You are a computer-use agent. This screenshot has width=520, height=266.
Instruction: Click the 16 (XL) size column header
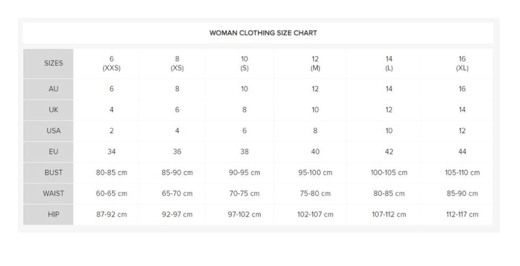coord(462,63)
